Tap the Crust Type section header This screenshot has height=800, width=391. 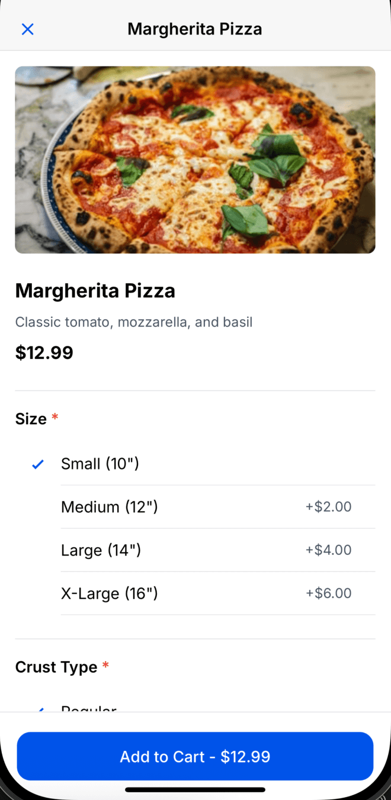click(x=56, y=666)
